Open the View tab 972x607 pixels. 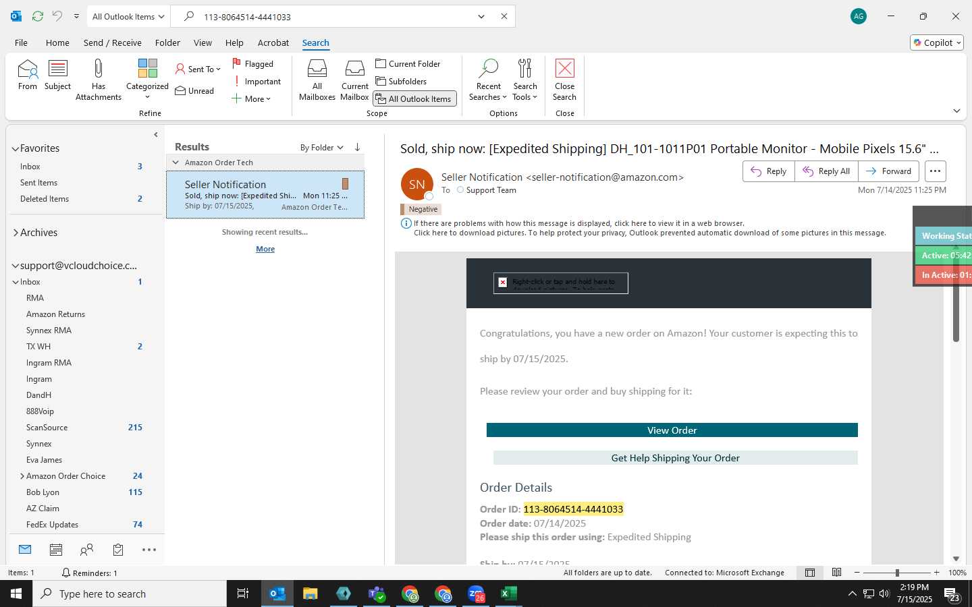tap(202, 42)
